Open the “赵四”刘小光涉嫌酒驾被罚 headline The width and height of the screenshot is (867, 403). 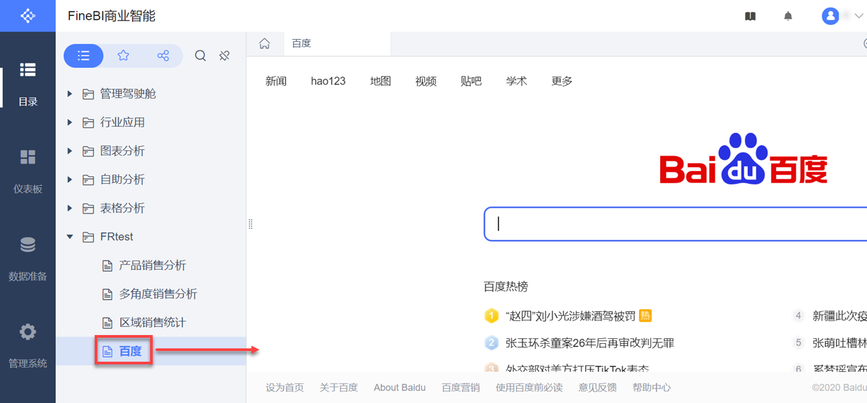569,315
